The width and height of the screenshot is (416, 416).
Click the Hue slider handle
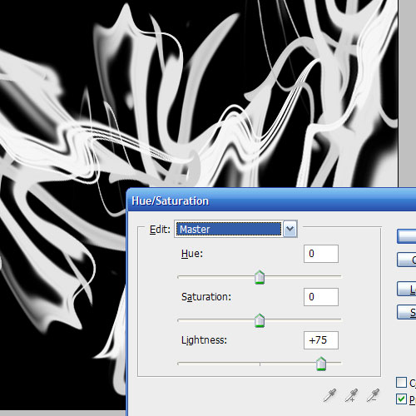260,277
